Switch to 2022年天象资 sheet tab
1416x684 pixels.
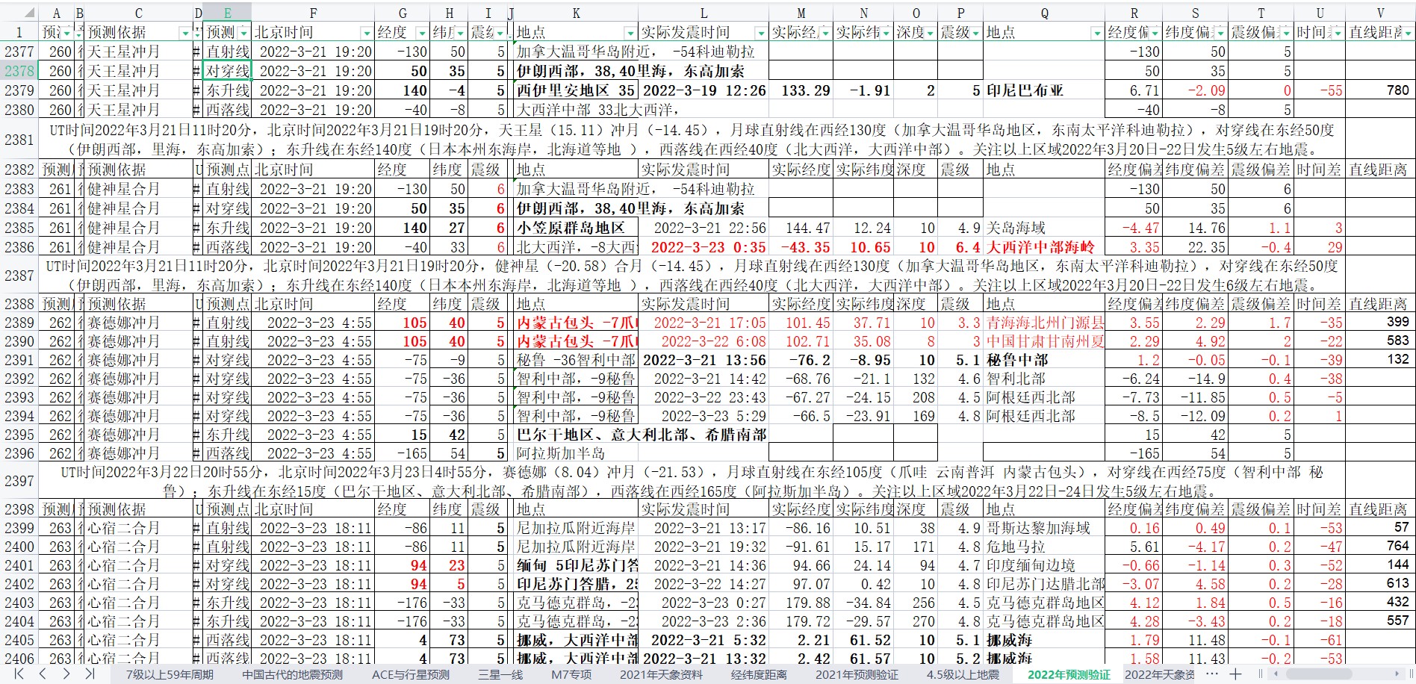(x=1159, y=674)
